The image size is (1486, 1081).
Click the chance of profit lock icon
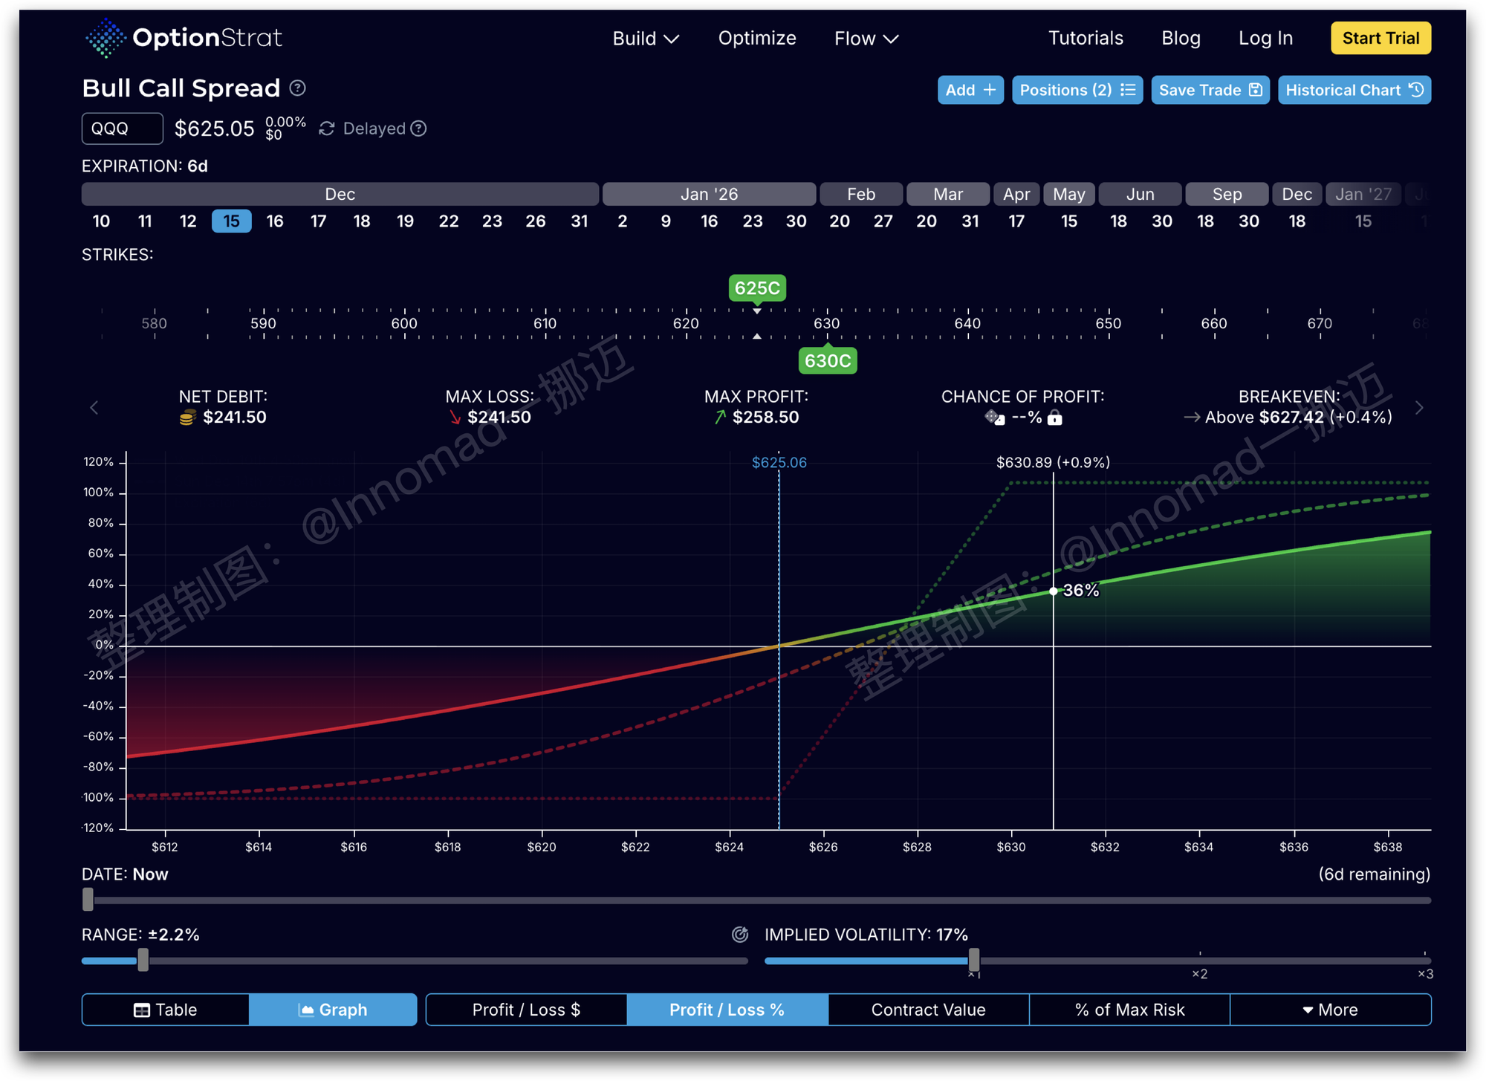[x=1054, y=418]
